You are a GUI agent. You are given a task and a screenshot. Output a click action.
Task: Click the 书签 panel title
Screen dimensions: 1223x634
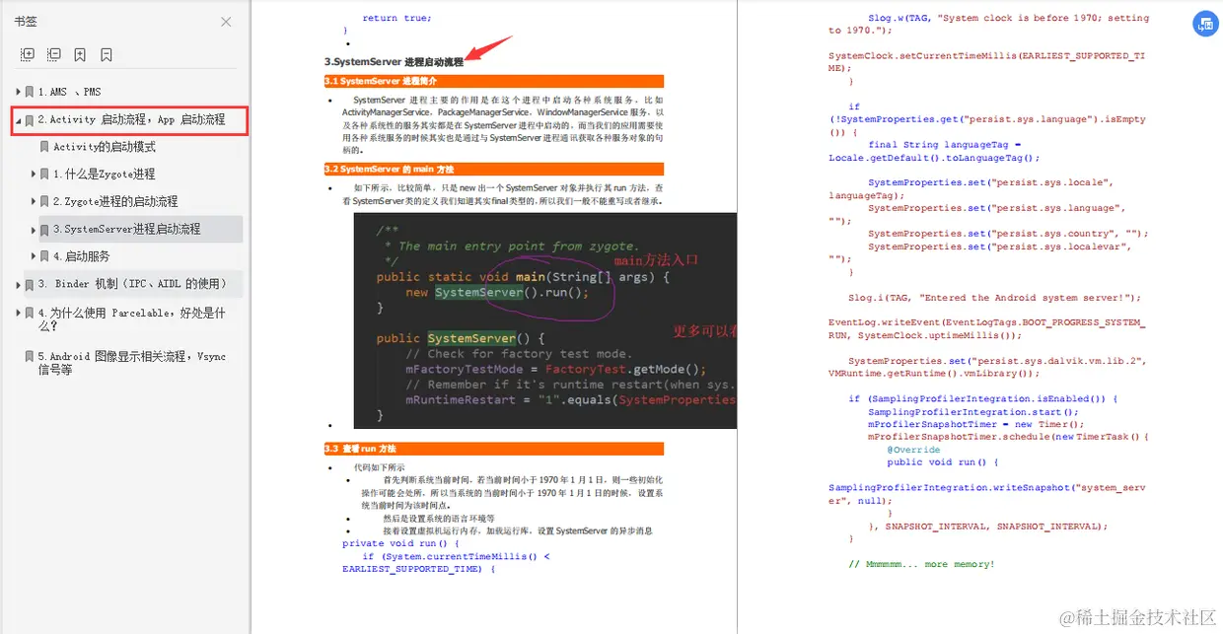pos(25,22)
